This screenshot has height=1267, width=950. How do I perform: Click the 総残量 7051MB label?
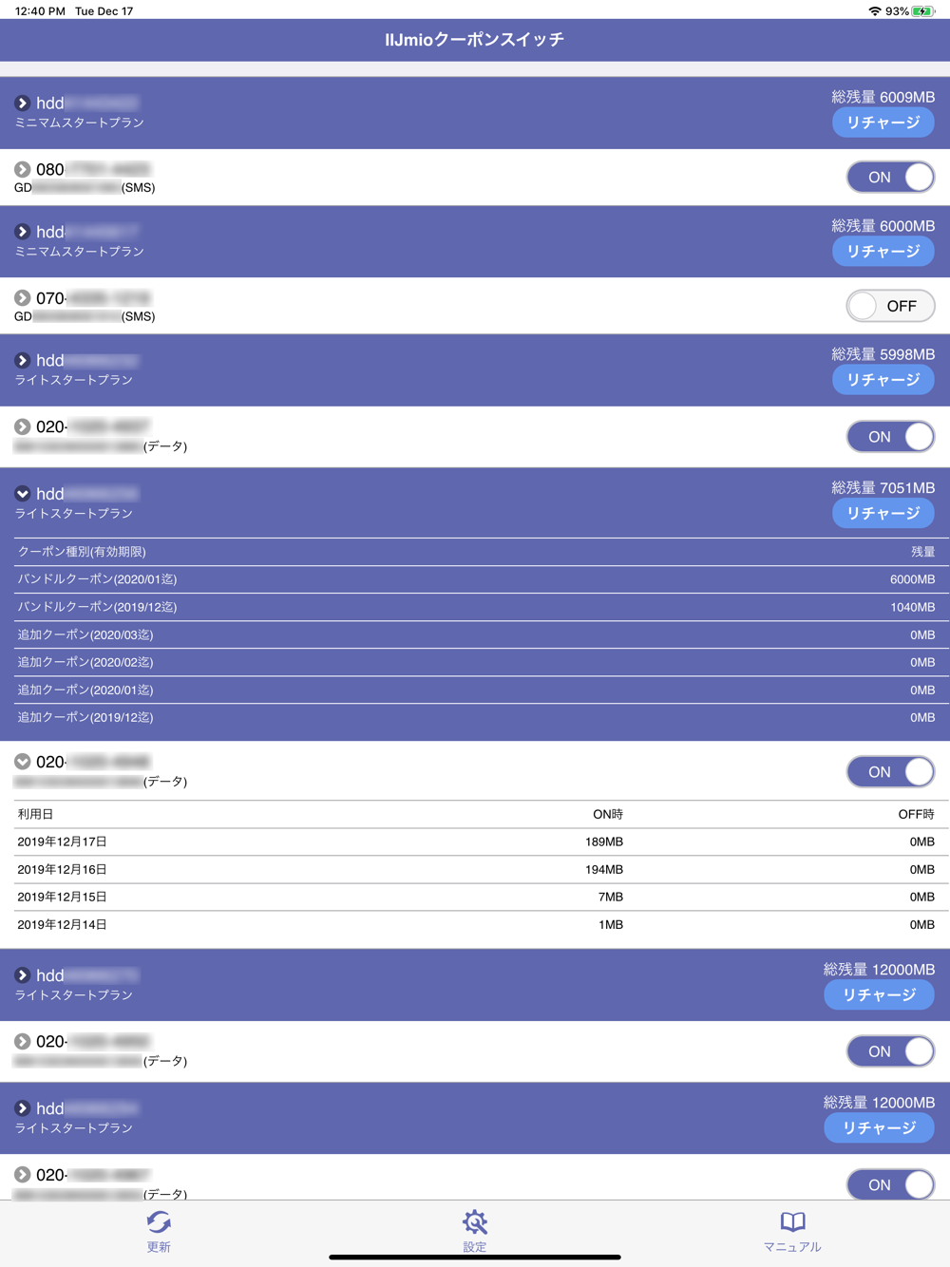click(883, 487)
